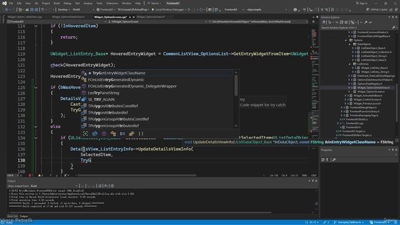Open Show output from Build dropdown
Viewport: 400px width, 225px height.
click(54, 186)
